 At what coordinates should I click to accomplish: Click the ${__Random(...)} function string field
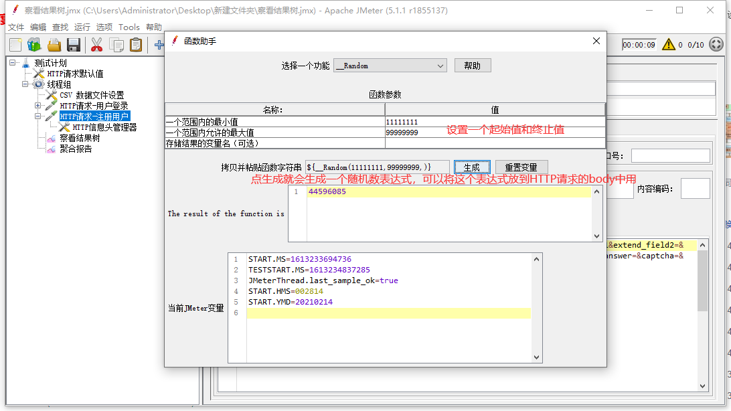point(377,167)
